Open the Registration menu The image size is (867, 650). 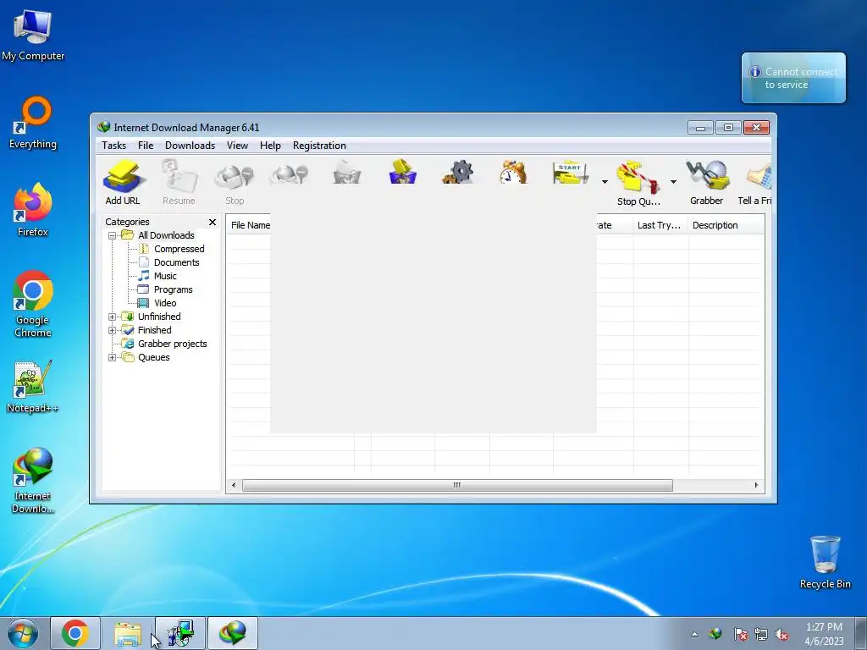(319, 146)
